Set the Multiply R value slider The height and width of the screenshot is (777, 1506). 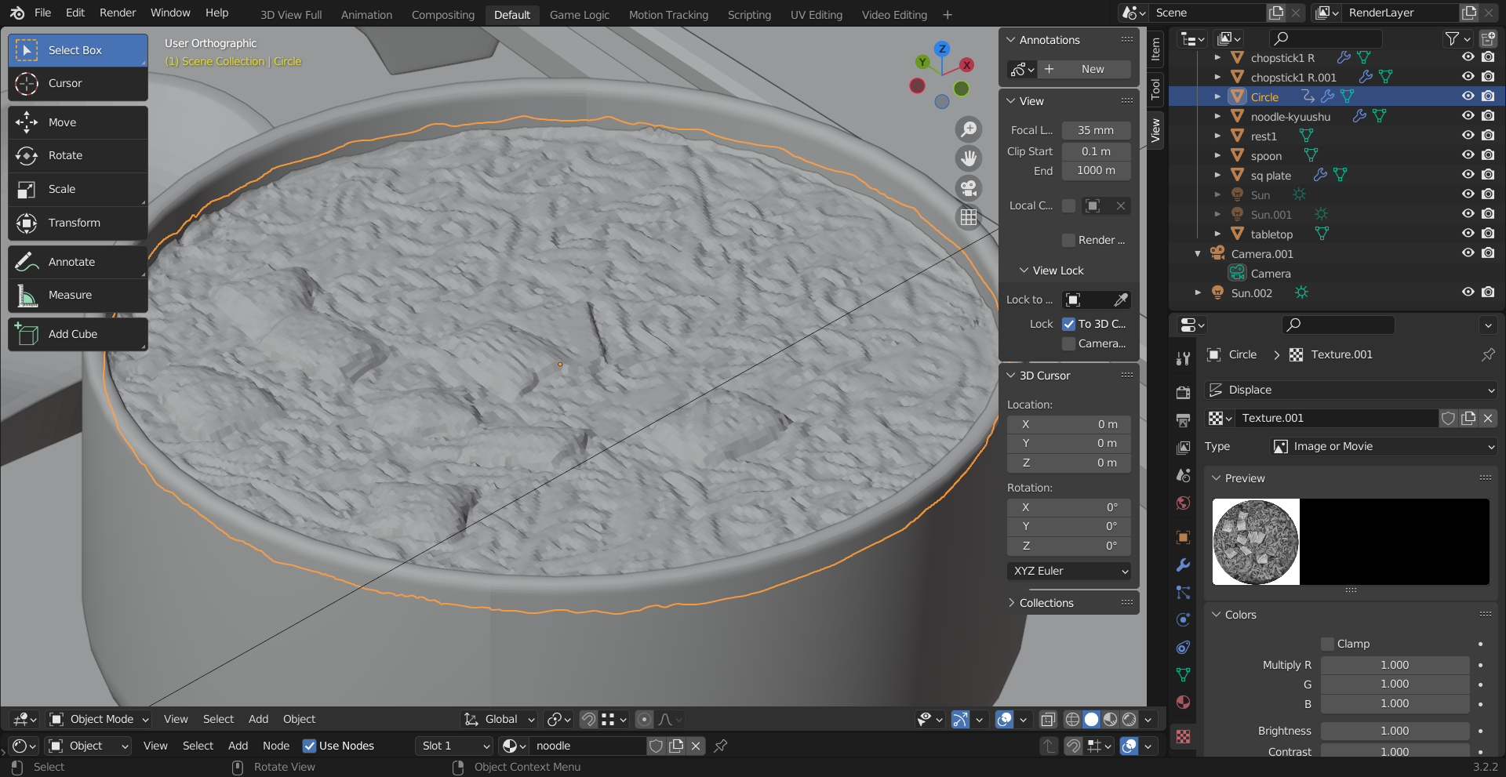tap(1395, 664)
